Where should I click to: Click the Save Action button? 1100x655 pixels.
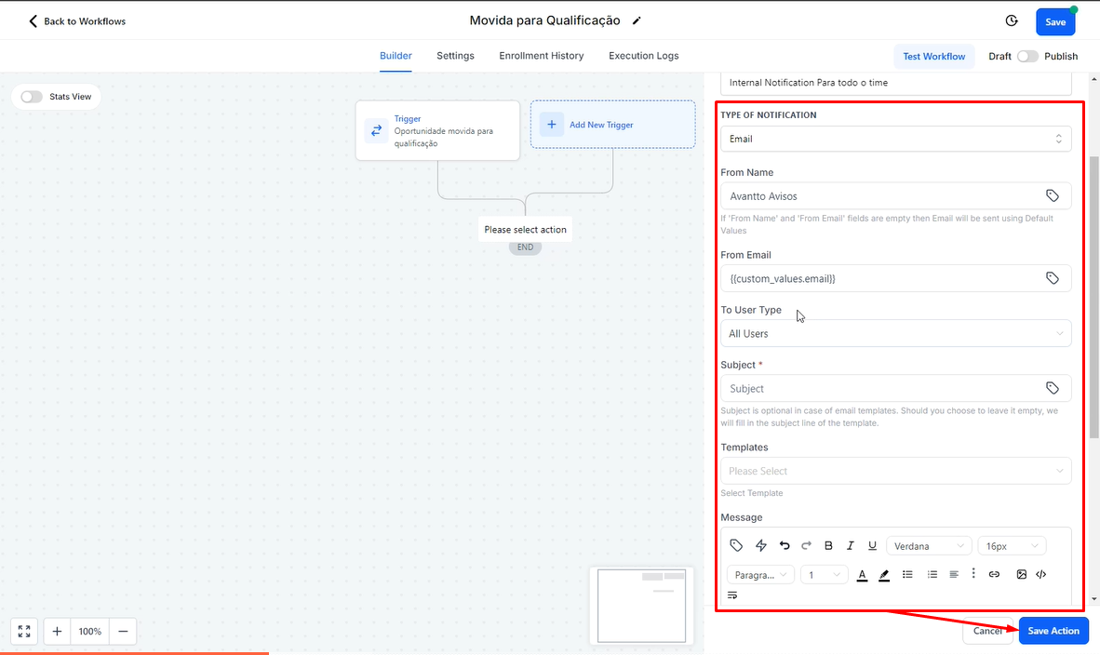[x=1053, y=631]
